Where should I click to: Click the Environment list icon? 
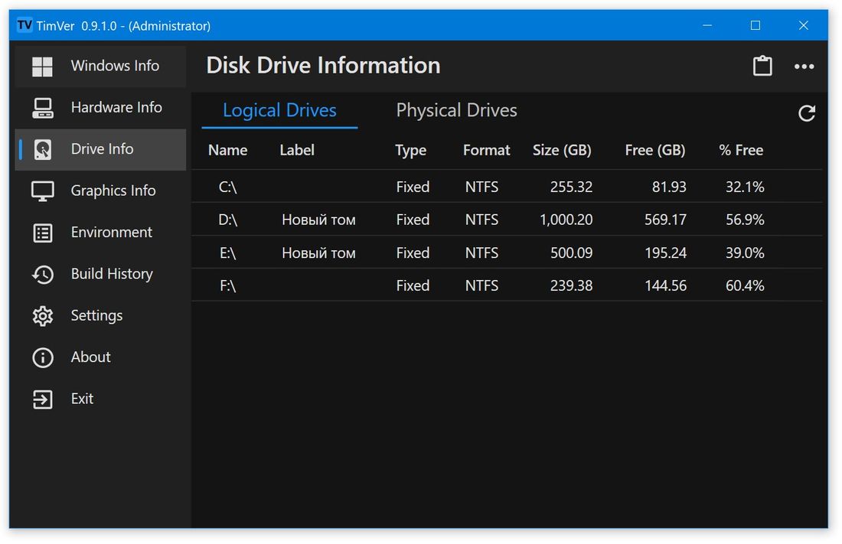(x=43, y=233)
